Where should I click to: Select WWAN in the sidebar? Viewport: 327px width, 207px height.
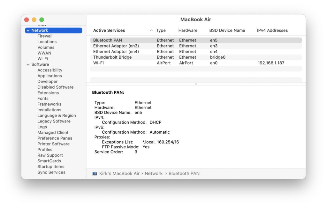click(x=44, y=53)
